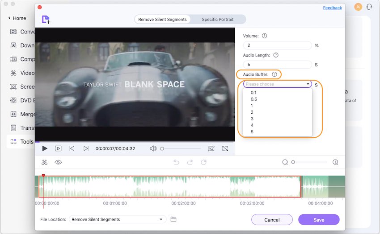Image resolution: width=380 pixels, height=234 pixels.
Task: Adjust the timeline zoom slider
Action: (x=309, y=162)
